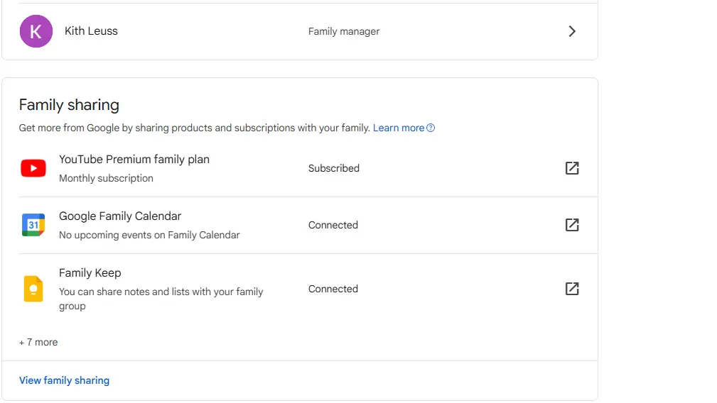The height and width of the screenshot is (403, 717).
Task: Open Kith Leuss member details chevron
Action: [572, 31]
